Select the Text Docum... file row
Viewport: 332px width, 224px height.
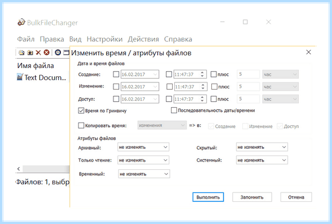[x=41, y=77]
